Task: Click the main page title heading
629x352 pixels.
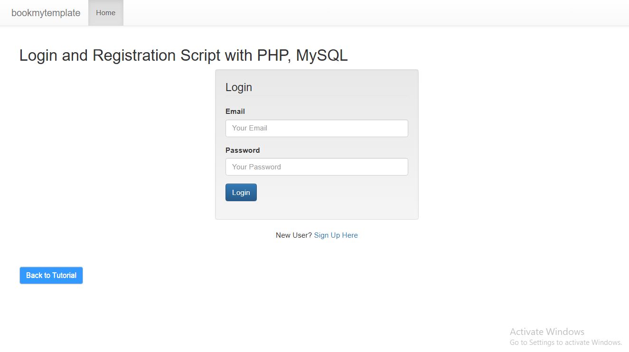Action: pos(183,56)
